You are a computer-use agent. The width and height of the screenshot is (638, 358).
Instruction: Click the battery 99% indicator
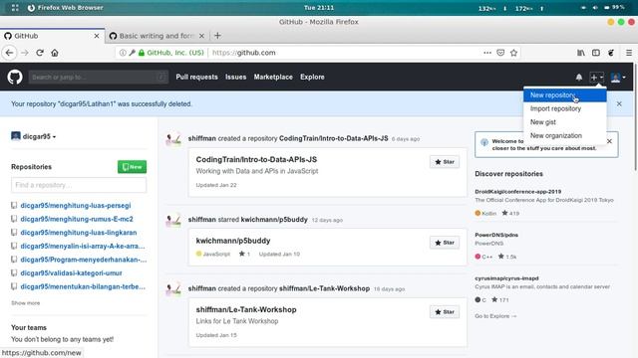[614, 8]
